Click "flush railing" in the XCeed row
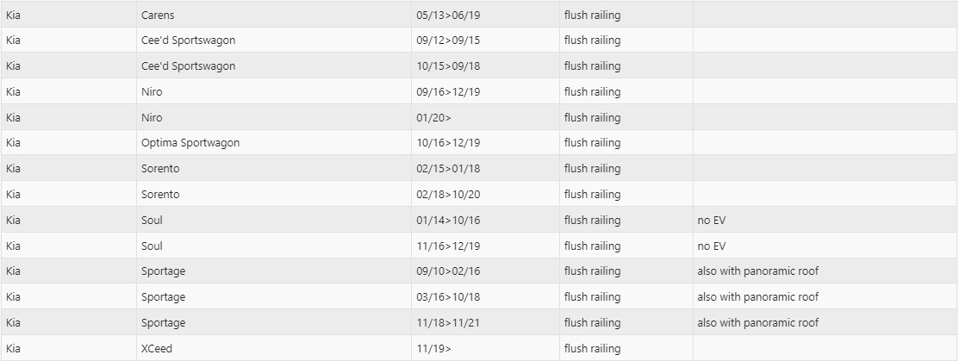Screen dimensions: 959x361 592,348
